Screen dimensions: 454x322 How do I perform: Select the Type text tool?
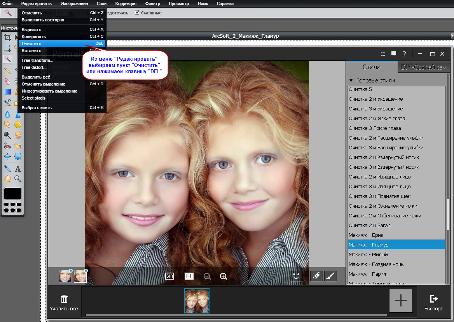[x=17, y=168]
